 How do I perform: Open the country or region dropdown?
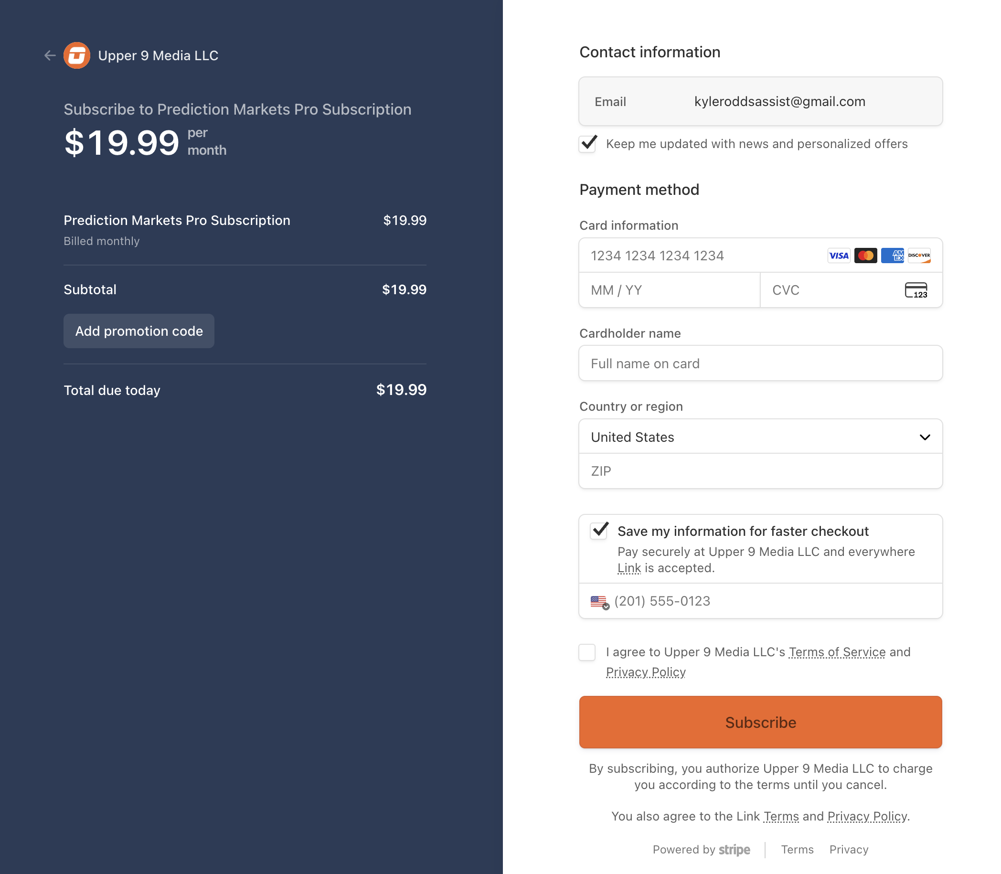[x=761, y=437]
